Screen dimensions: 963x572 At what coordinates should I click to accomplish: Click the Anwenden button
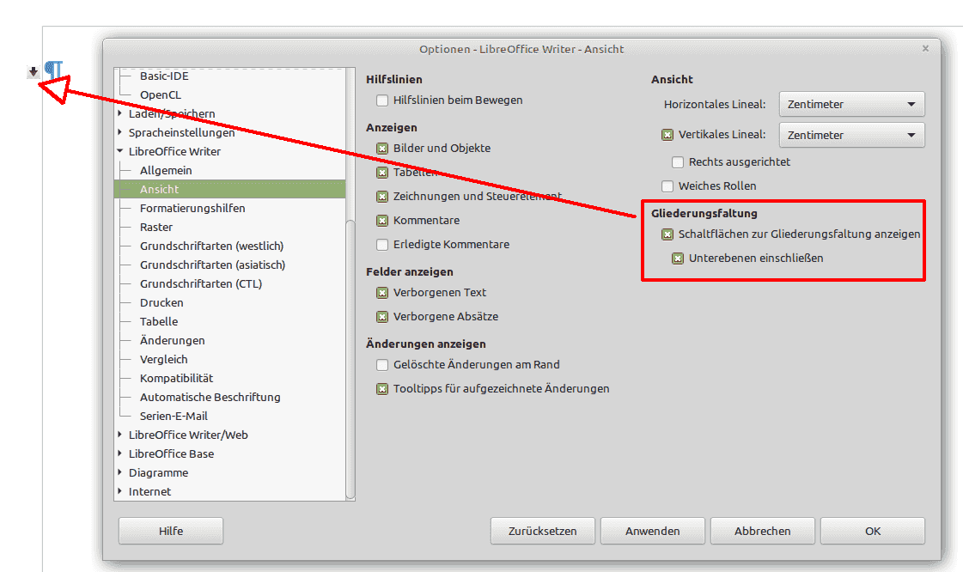(652, 531)
